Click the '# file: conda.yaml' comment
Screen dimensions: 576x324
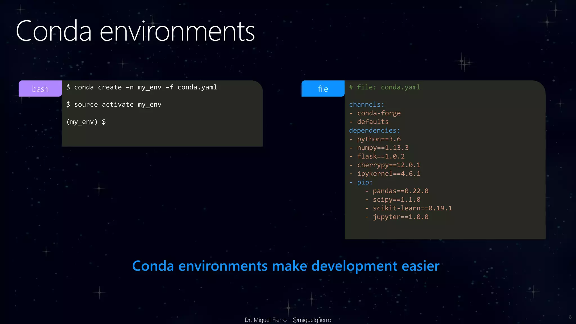click(x=384, y=87)
